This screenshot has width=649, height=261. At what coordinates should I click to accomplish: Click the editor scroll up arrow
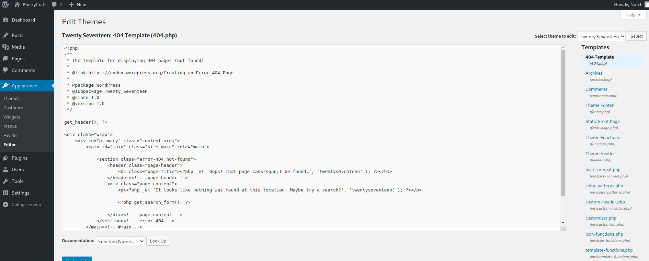[563, 47]
